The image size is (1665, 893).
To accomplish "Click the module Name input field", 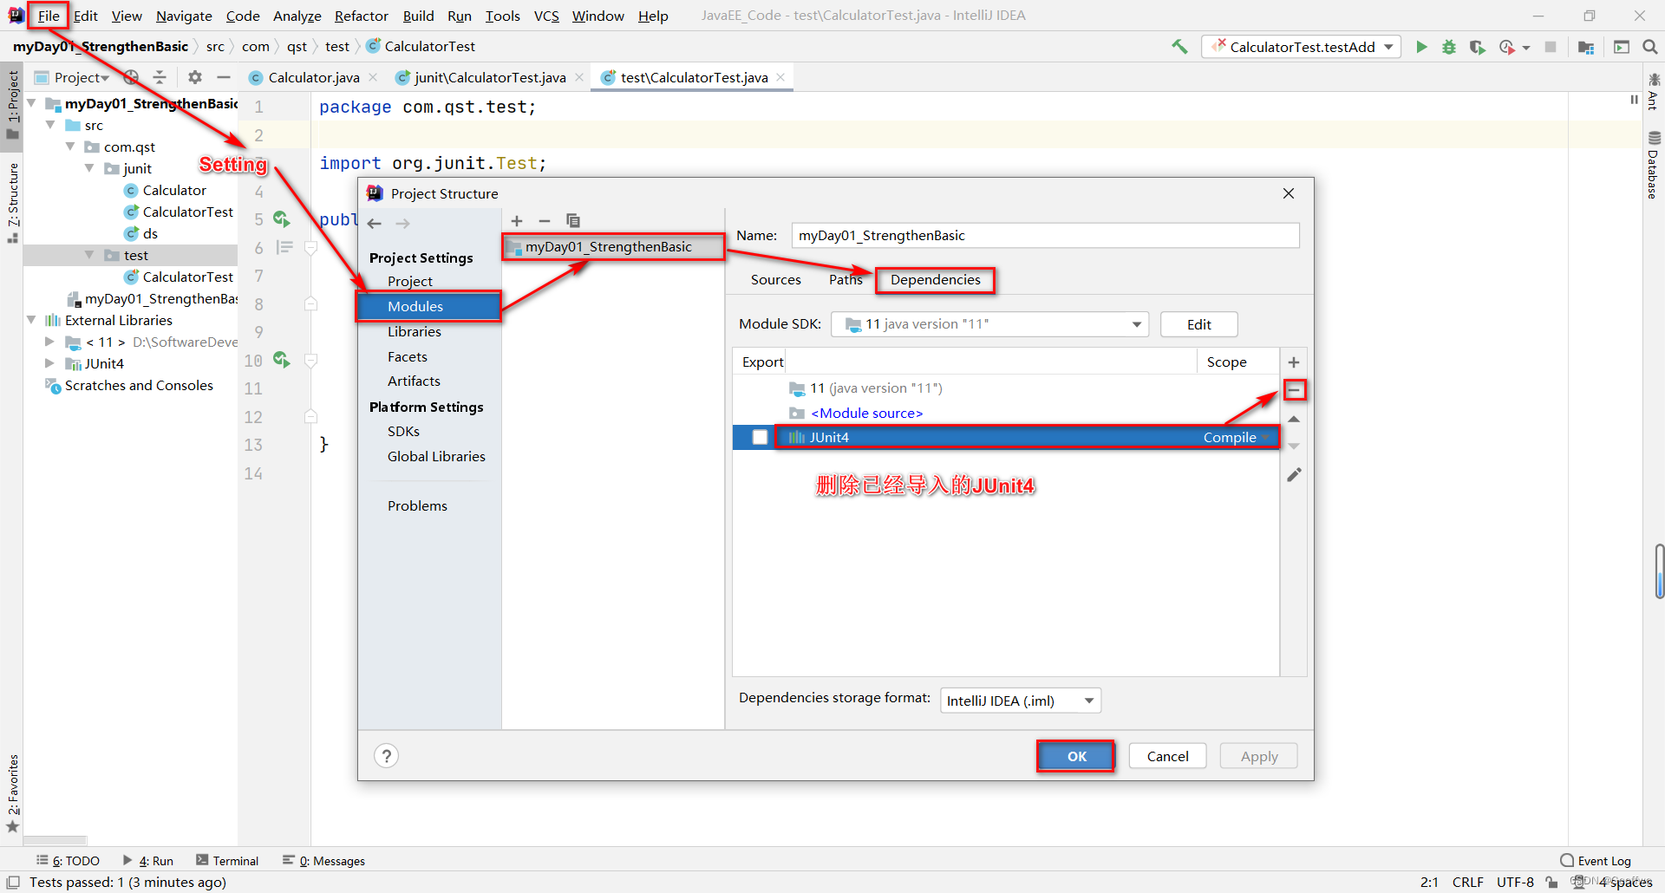I will (1045, 235).
